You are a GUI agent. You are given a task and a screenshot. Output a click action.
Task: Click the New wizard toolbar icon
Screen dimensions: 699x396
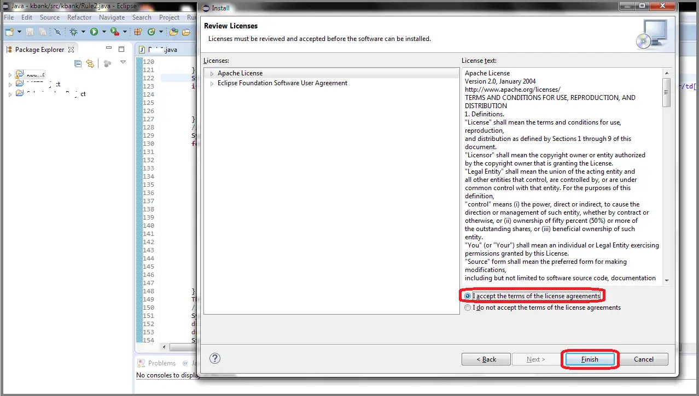10,32
